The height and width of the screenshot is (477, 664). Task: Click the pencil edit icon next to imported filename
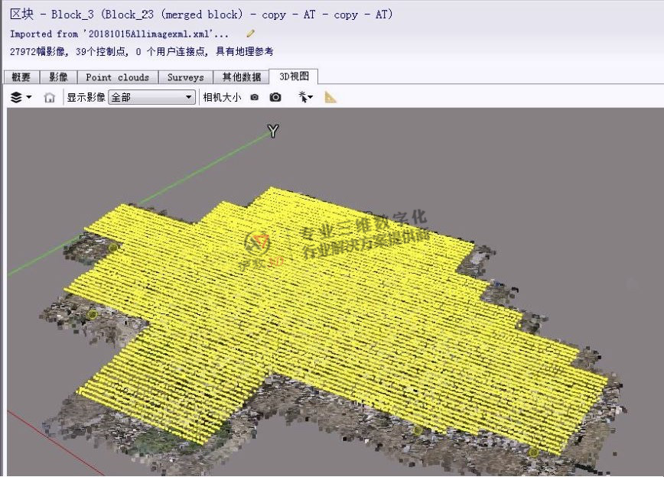coord(249,34)
